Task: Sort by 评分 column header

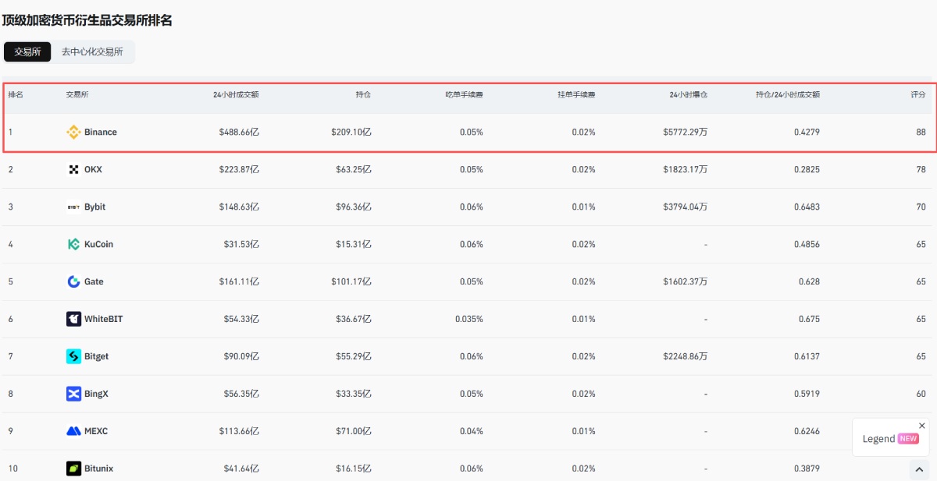Action: pos(918,94)
